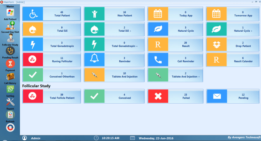Click the Follicular Study section heading

tap(36, 86)
